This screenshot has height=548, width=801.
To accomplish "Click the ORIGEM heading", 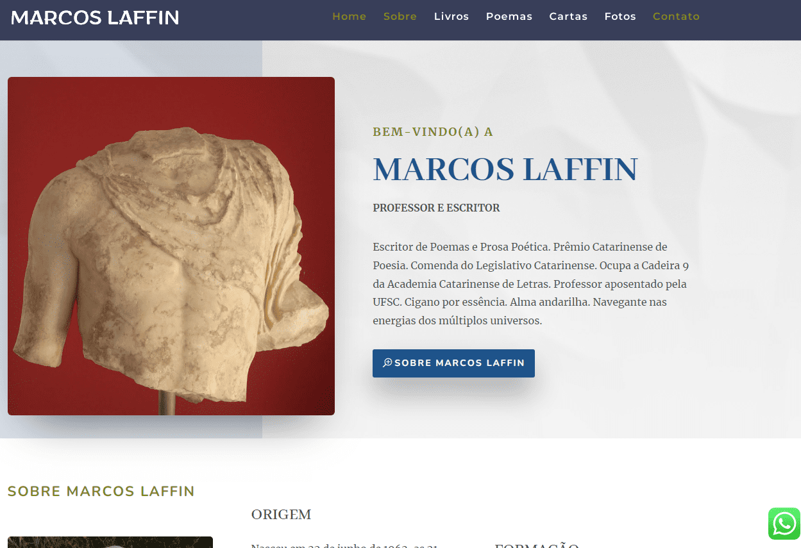I will click(x=281, y=515).
